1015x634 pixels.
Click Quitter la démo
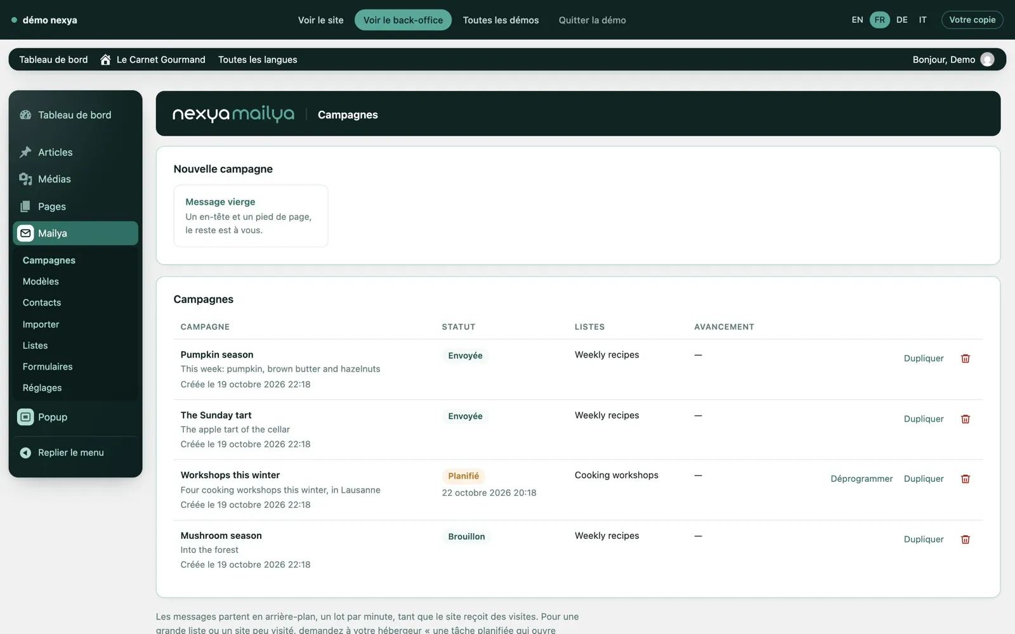click(592, 20)
